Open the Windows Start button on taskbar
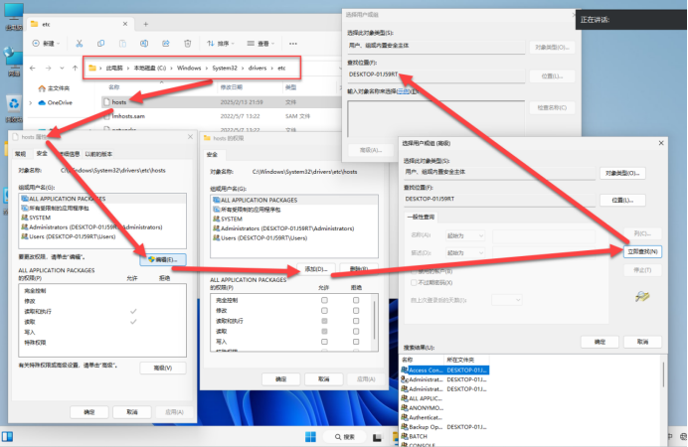688x447 pixels. tap(311, 437)
